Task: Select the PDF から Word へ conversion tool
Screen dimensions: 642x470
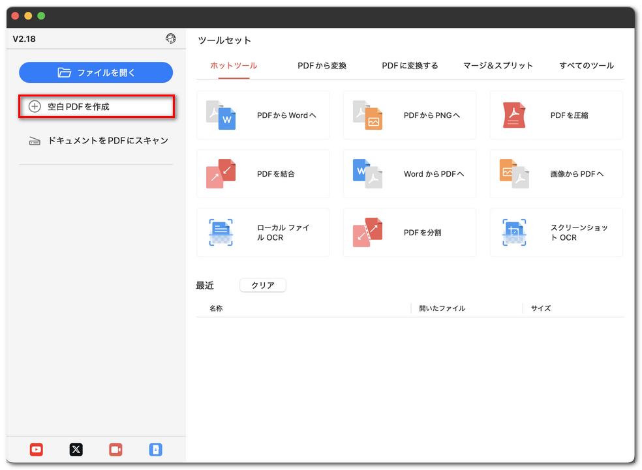Action: [x=262, y=115]
